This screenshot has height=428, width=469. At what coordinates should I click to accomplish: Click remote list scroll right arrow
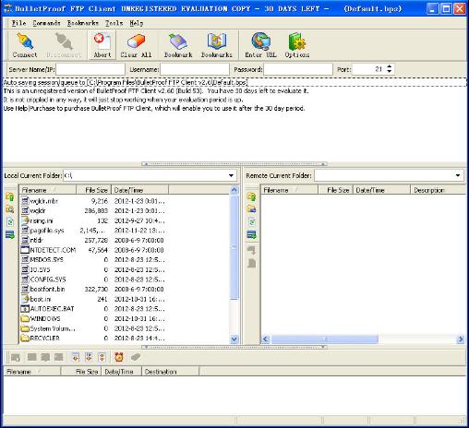click(461, 339)
